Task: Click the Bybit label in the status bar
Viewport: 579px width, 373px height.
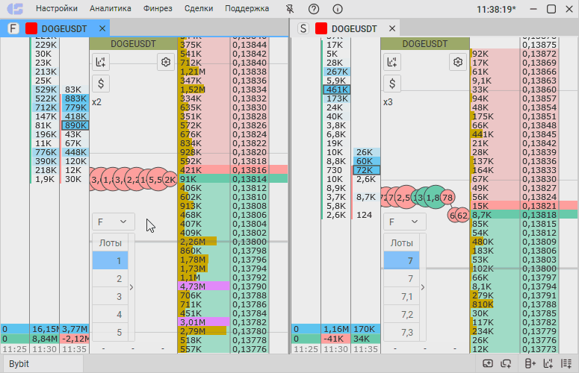Action: (19, 364)
